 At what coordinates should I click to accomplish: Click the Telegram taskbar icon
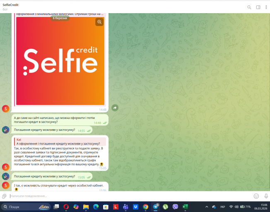coord(155,207)
